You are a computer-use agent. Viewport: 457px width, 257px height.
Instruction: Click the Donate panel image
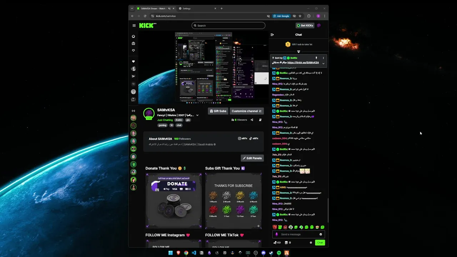point(174,201)
